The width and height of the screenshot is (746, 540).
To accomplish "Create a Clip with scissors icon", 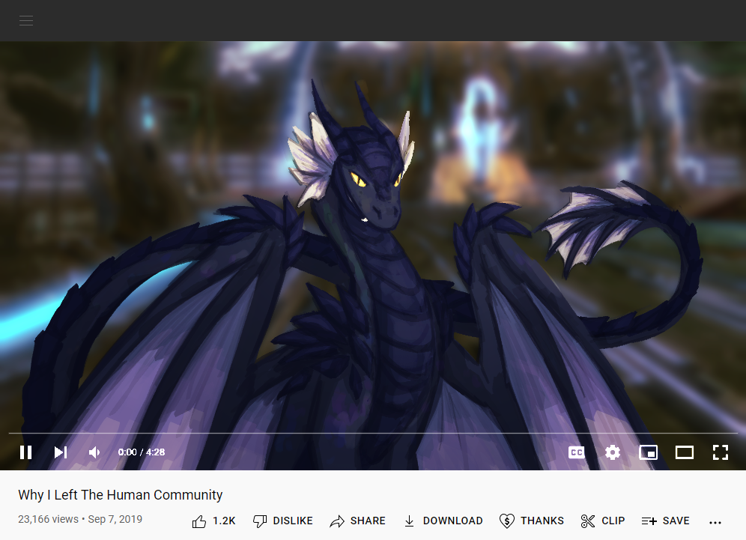I will click(603, 521).
